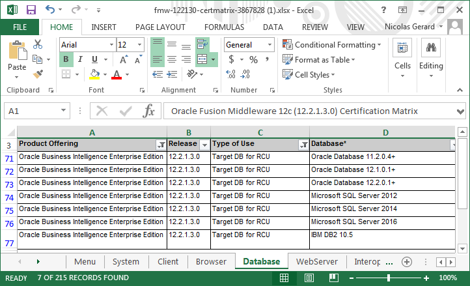
Task: Apply Percent Style number format
Action: (x=253, y=59)
